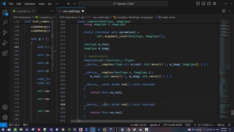
Task: Toggle the bottom panel visibility
Action: click(203, 4)
